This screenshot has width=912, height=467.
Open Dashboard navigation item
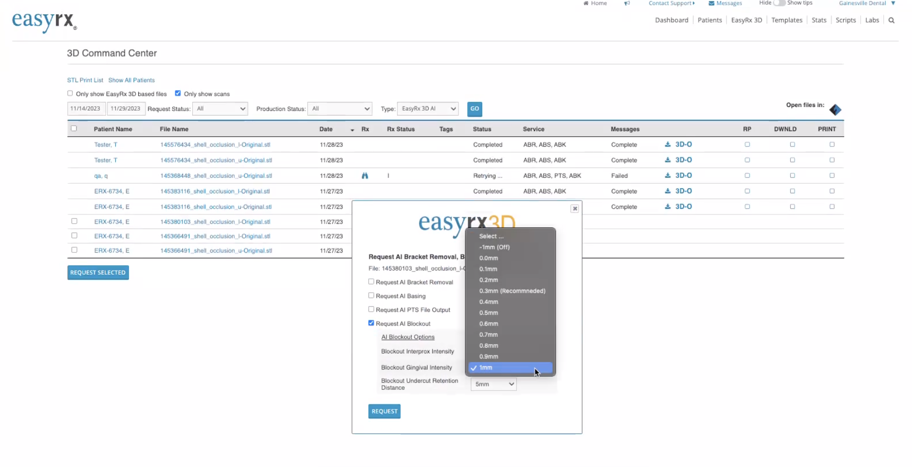click(671, 20)
